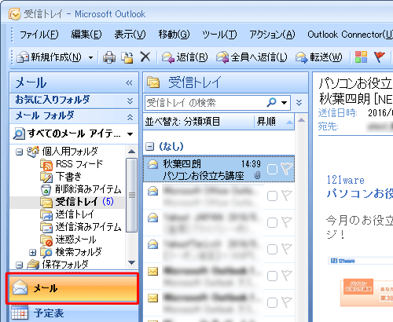Click the inbox folder icon in the list header
This screenshot has height=322, width=393.
click(153, 82)
